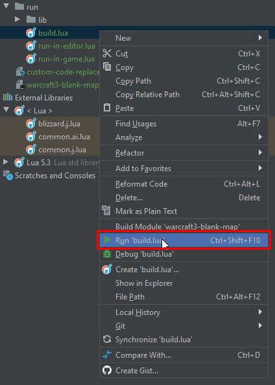Choose Delete... menu entry
Screen dimensions: 275x385
point(184,197)
